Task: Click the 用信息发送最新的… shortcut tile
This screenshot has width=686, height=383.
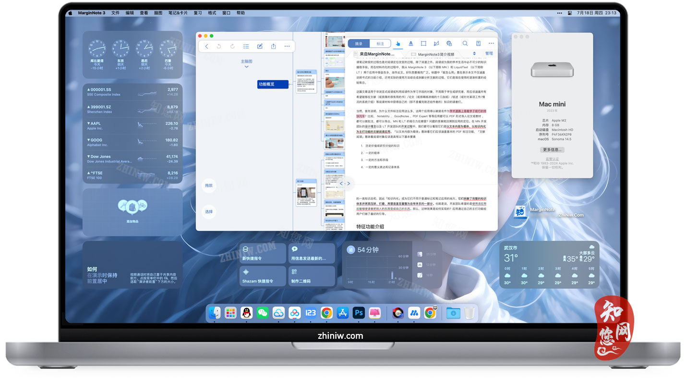Action: 312,253
